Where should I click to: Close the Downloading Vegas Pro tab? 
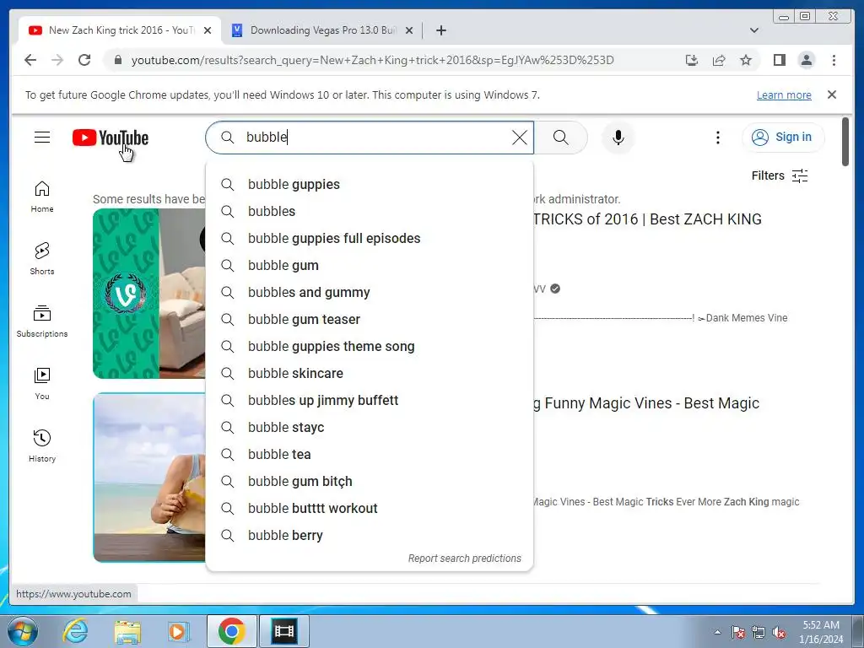pyautogui.click(x=409, y=30)
